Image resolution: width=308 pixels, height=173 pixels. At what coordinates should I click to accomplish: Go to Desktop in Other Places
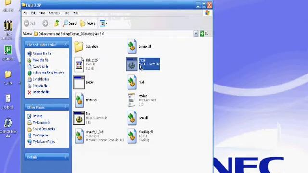point(38,116)
